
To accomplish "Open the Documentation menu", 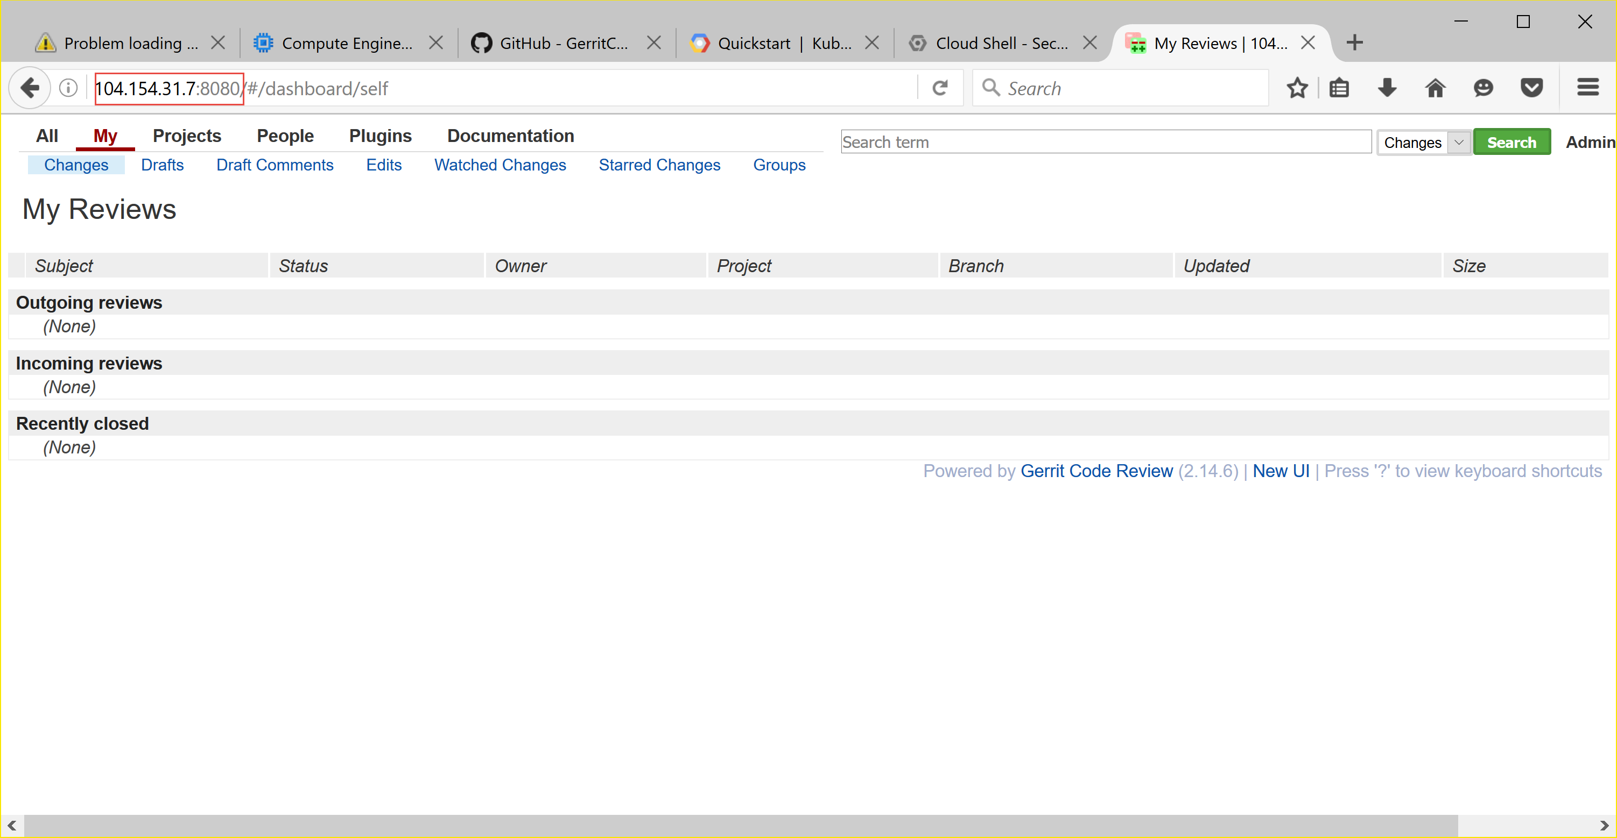I will (510, 136).
